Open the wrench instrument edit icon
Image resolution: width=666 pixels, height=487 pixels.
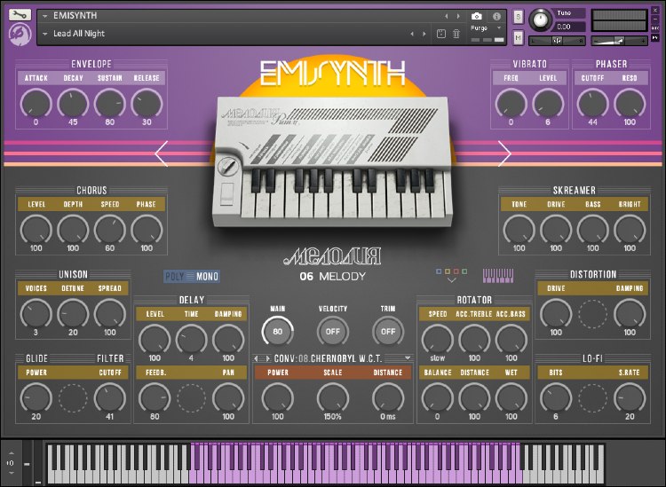tap(20, 14)
